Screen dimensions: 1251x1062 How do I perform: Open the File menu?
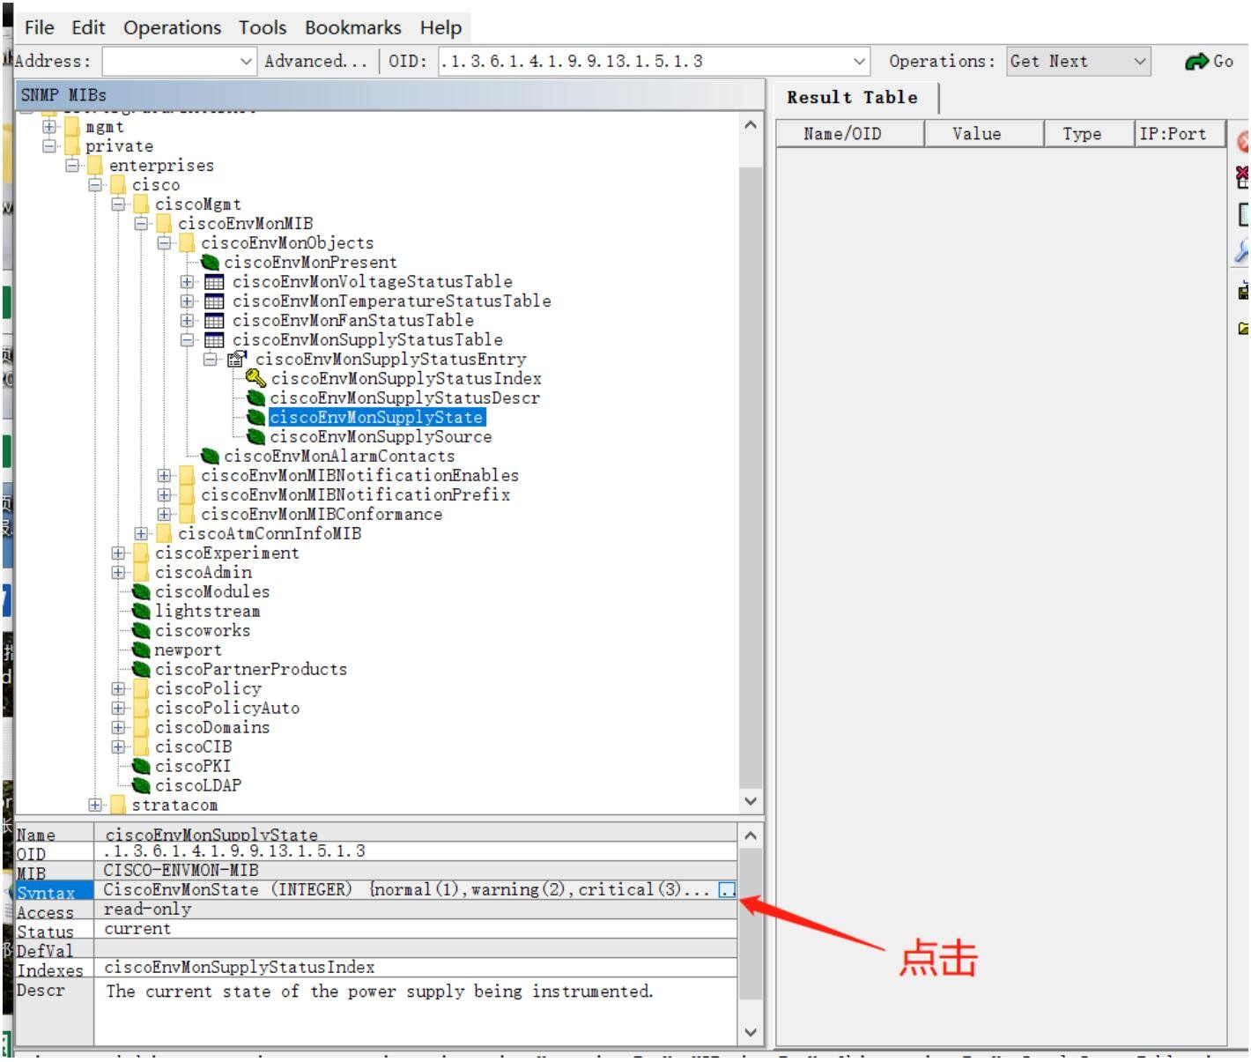39,28
